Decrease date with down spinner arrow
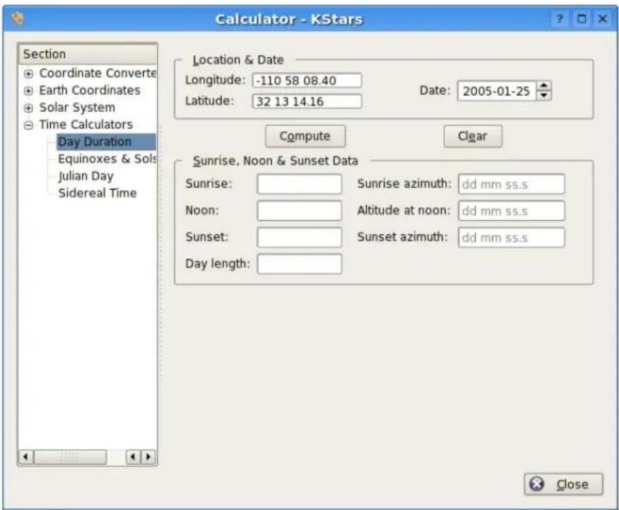The image size is (619, 510). click(544, 96)
